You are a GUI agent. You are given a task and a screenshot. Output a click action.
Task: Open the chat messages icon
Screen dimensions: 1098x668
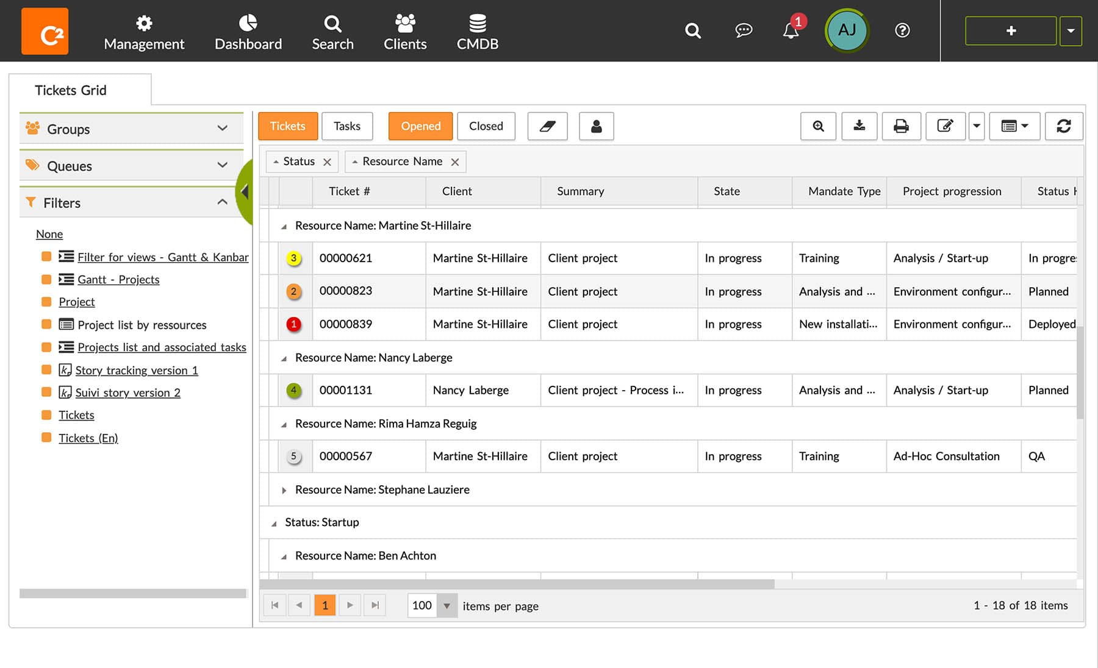[744, 30]
